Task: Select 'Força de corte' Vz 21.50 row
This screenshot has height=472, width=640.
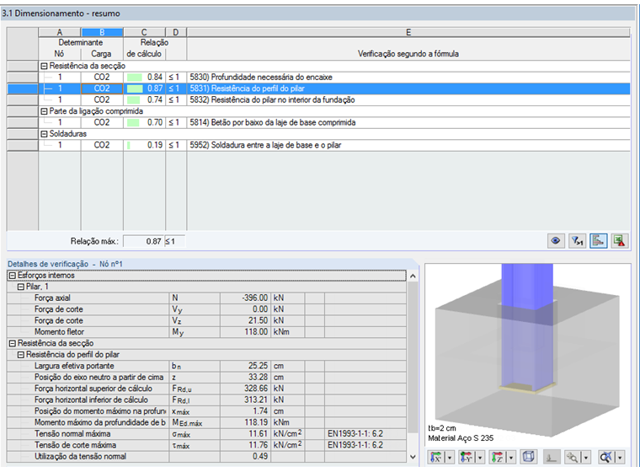Action: pyautogui.click(x=206, y=321)
